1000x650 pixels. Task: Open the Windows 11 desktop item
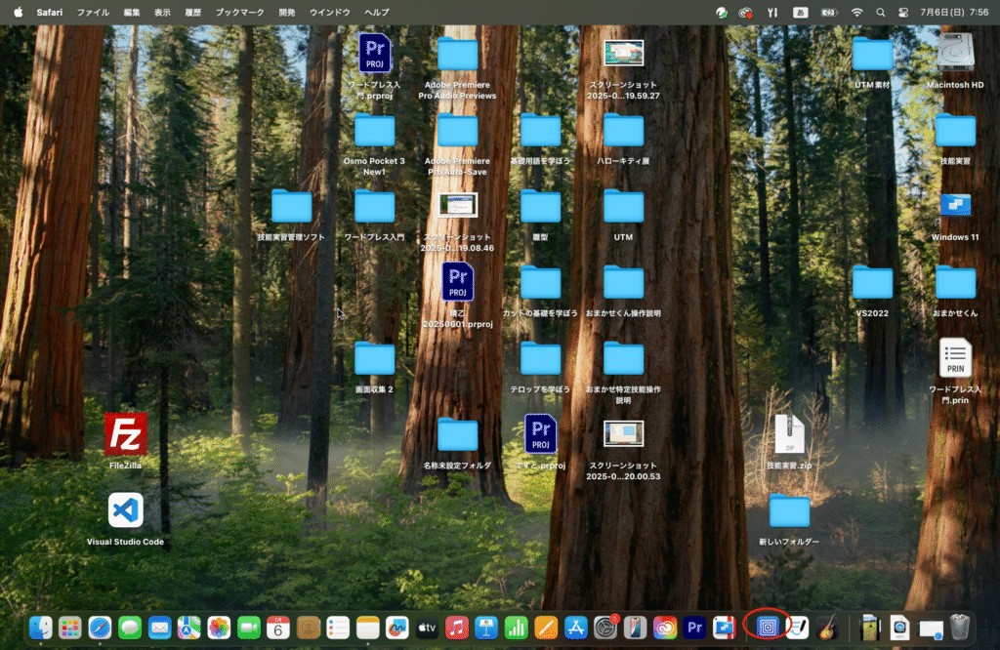tap(955, 207)
